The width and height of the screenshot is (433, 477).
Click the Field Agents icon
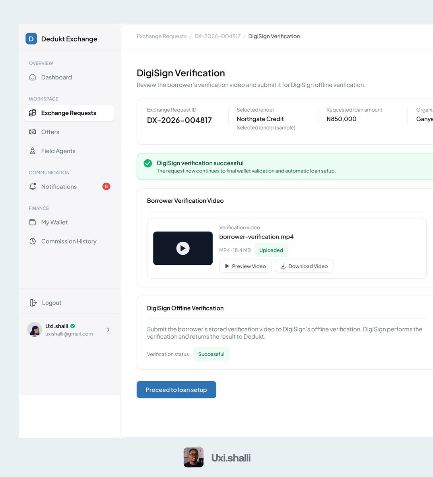point(33,151)
